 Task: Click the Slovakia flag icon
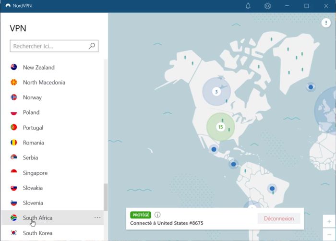pos(14,188)
